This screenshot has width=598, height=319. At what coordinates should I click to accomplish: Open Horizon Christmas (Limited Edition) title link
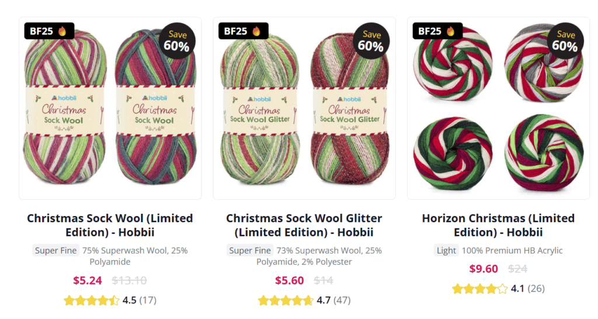point(498,225)
